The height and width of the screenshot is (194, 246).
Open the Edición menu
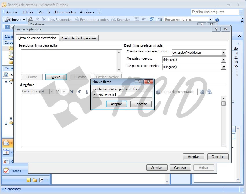28,12
